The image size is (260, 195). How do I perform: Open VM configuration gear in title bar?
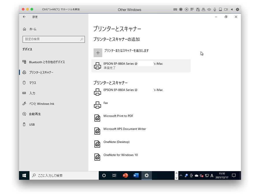point(237,10)
